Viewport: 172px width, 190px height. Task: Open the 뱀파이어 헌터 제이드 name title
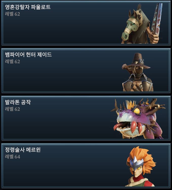(x=28, y=55)
